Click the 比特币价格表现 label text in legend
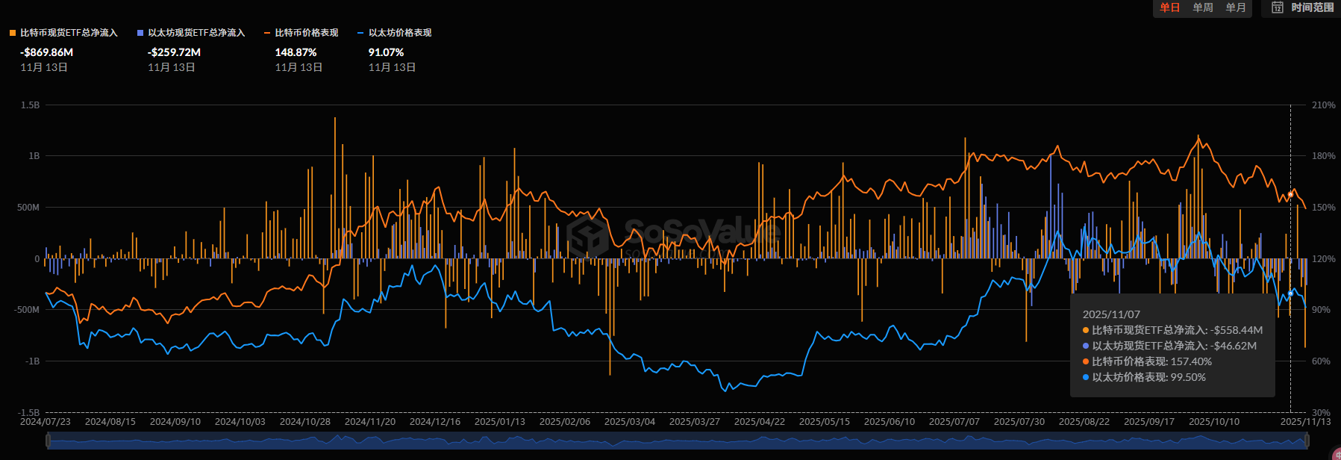Screen dimensions: 1341x460 307,33
